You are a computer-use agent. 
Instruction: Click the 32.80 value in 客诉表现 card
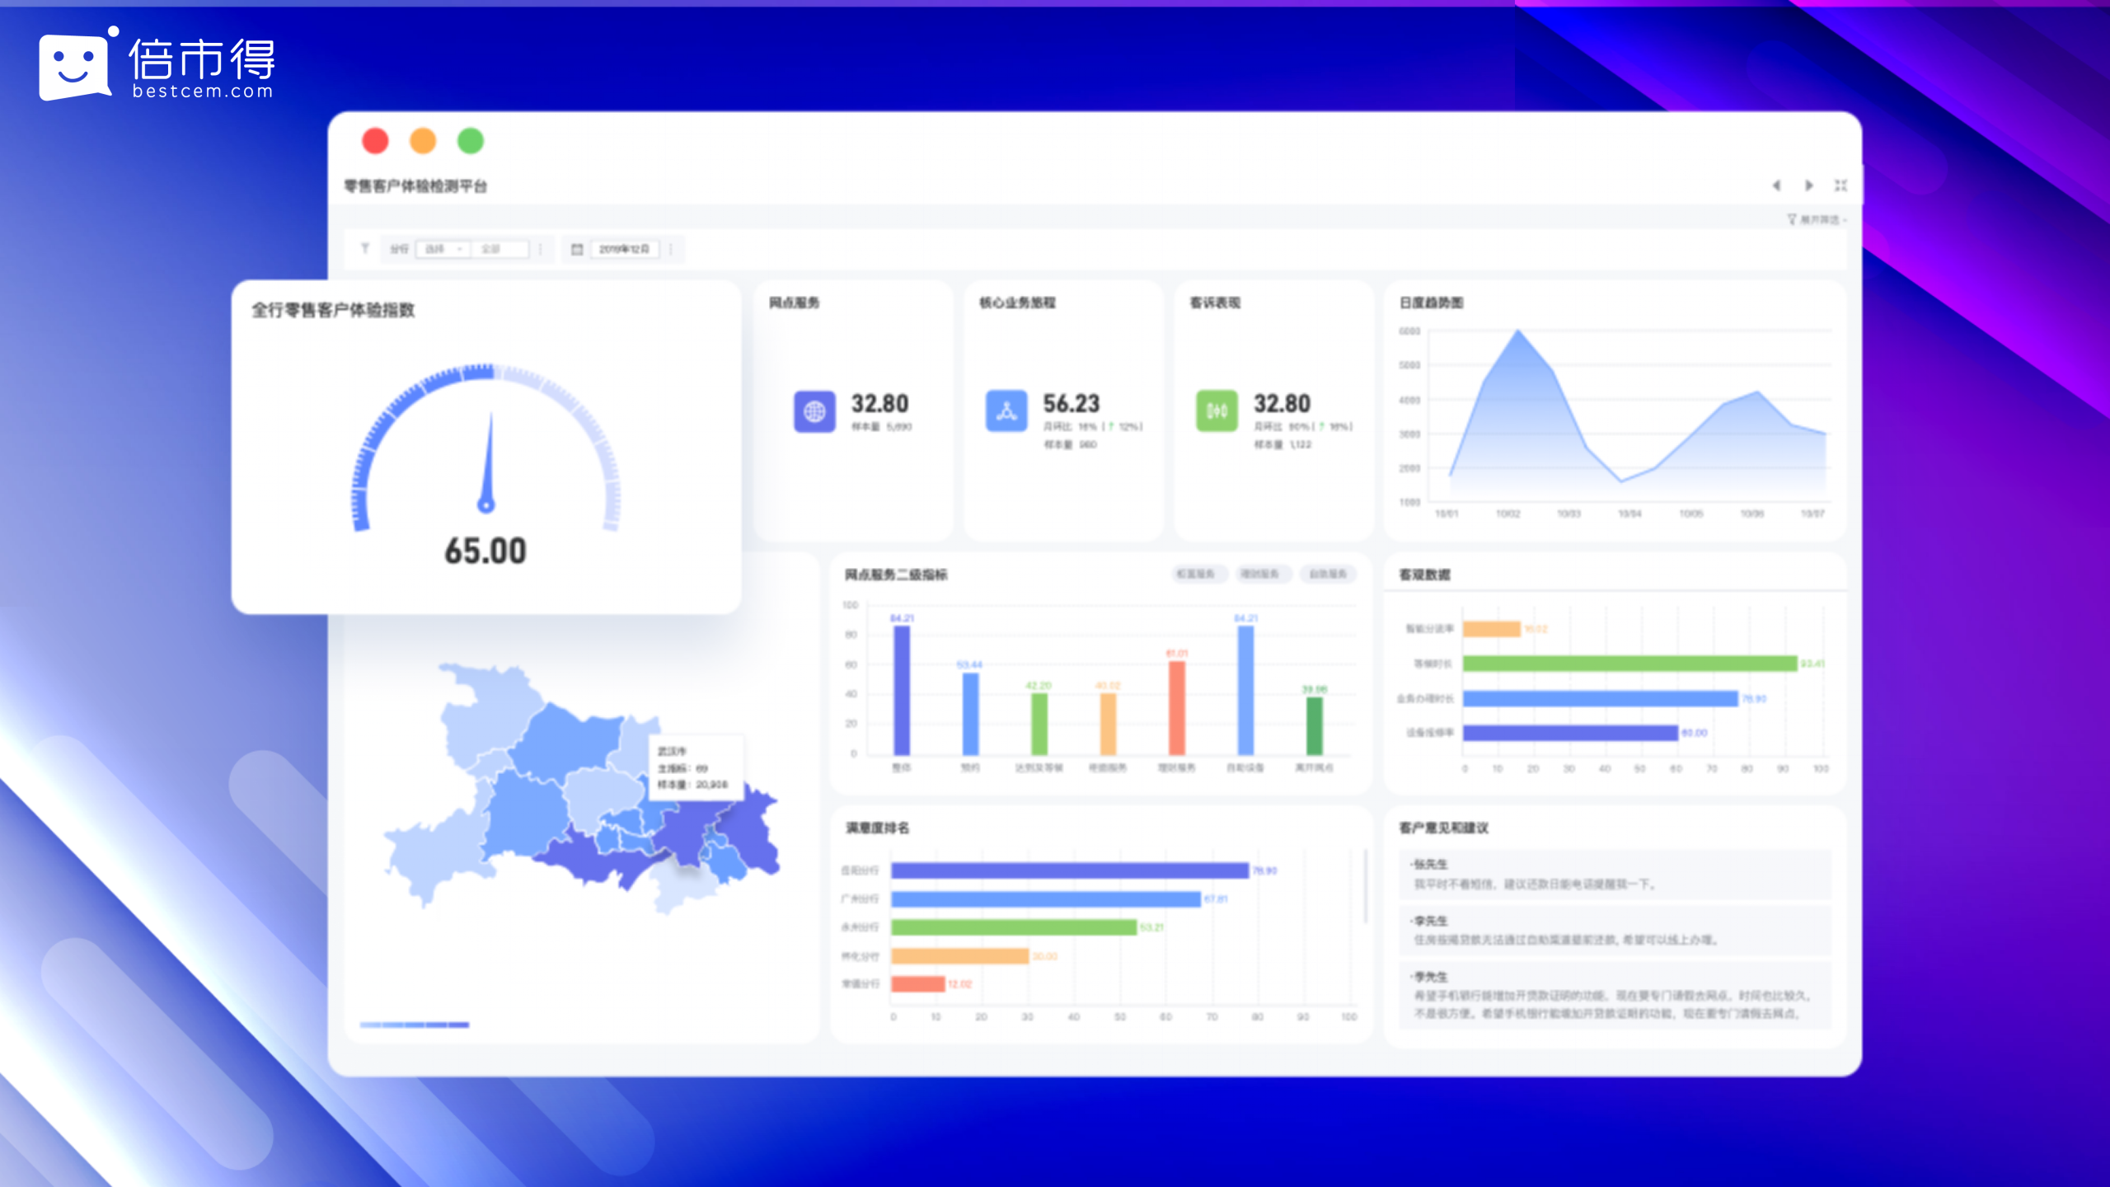[1282, 404]
